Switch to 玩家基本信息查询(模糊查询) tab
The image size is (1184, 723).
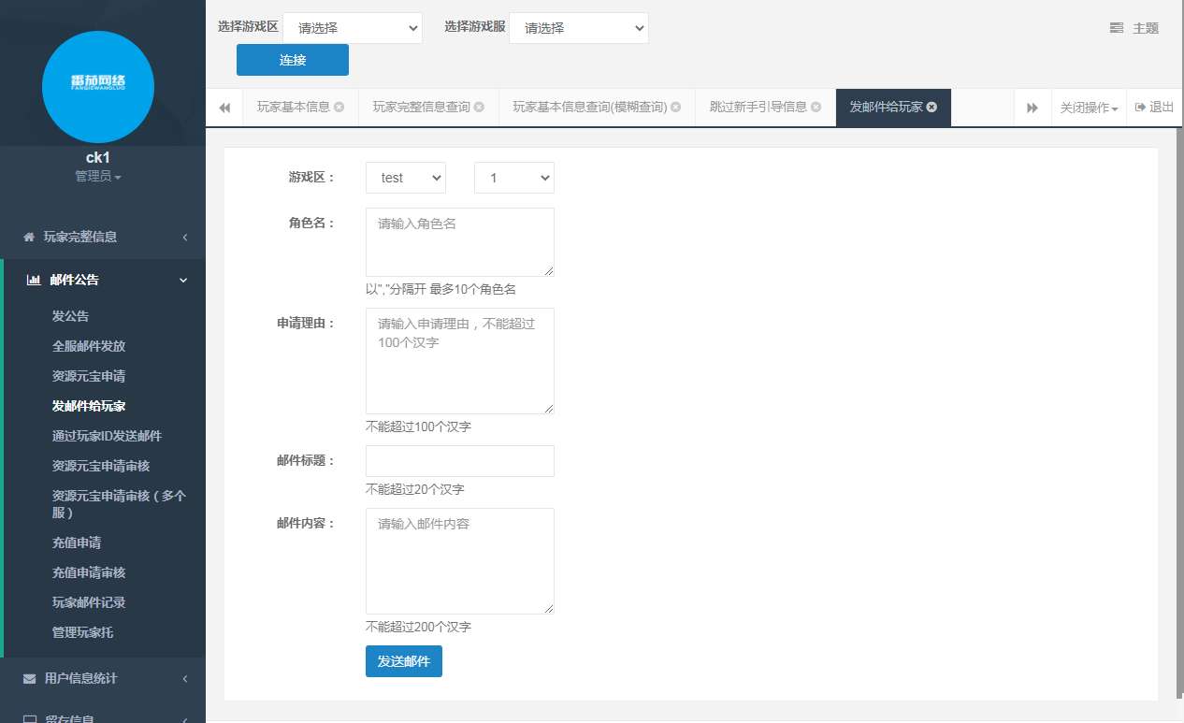(589, 108)
